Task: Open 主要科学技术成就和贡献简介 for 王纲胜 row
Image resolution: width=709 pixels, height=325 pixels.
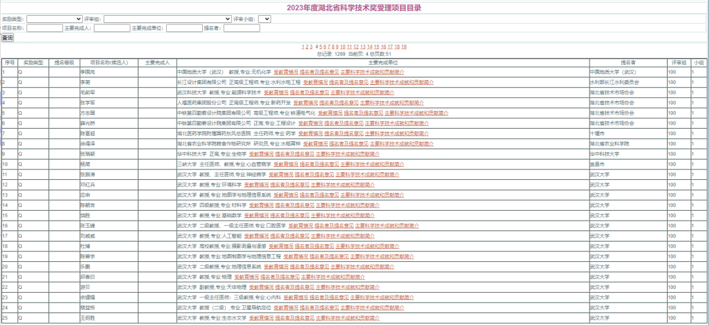Action: 347,318
